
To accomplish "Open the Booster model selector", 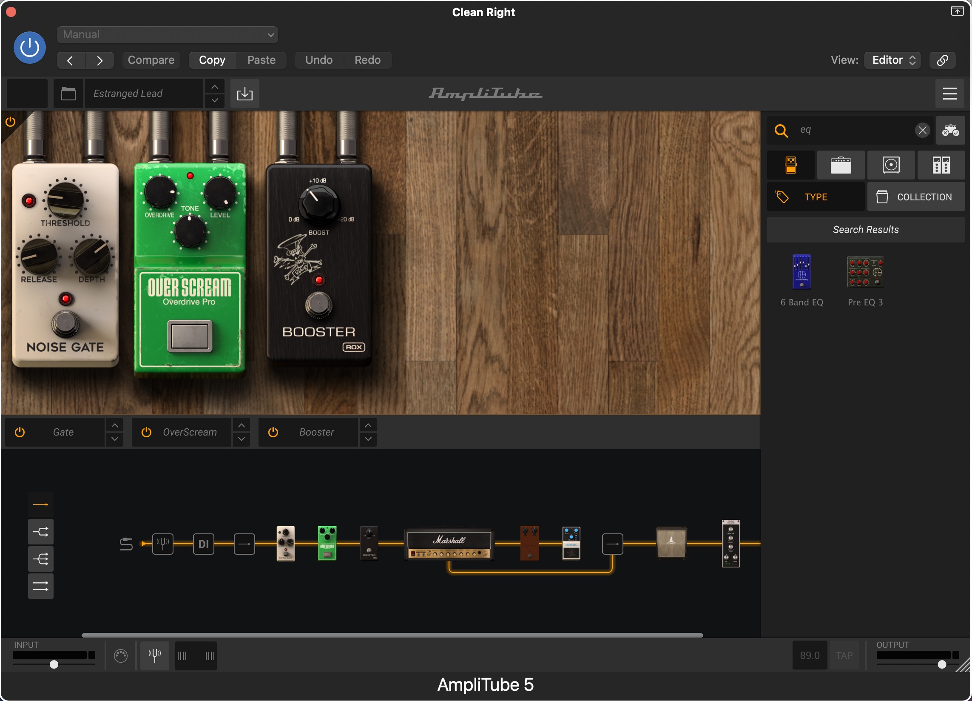I will [317, 432].
